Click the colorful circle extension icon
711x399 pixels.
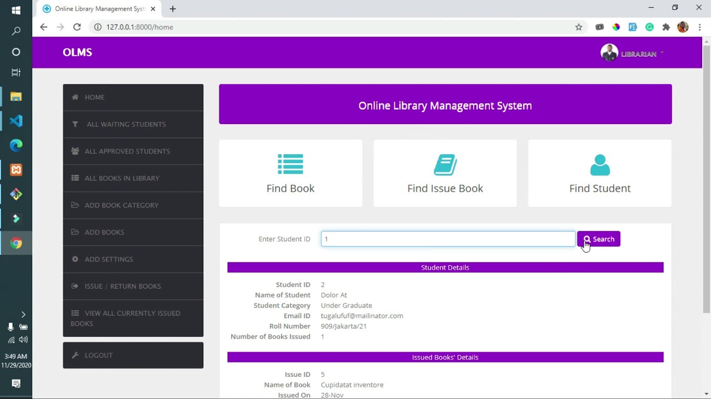(616, 27)
